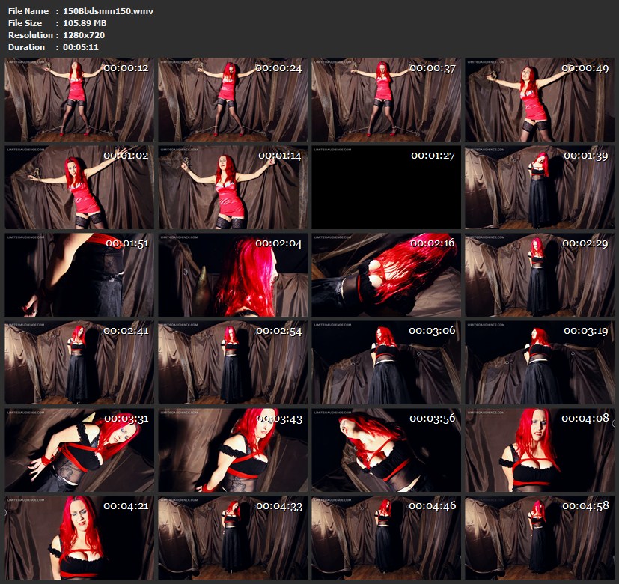Select the frame at 00:00:49

[540, 100]
